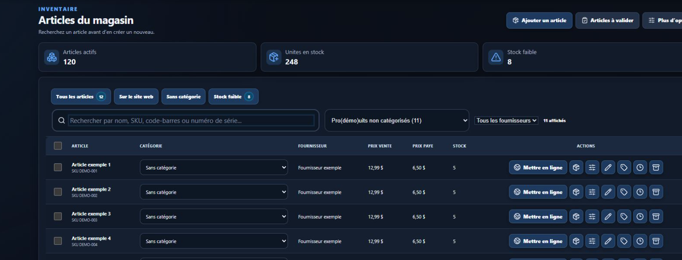This screenshot has height=260, width=682.
Task: Expand the Pro(démo)uits non catégorisés filter dropdown
Action: pyautogui.click(x=397, y=120)
